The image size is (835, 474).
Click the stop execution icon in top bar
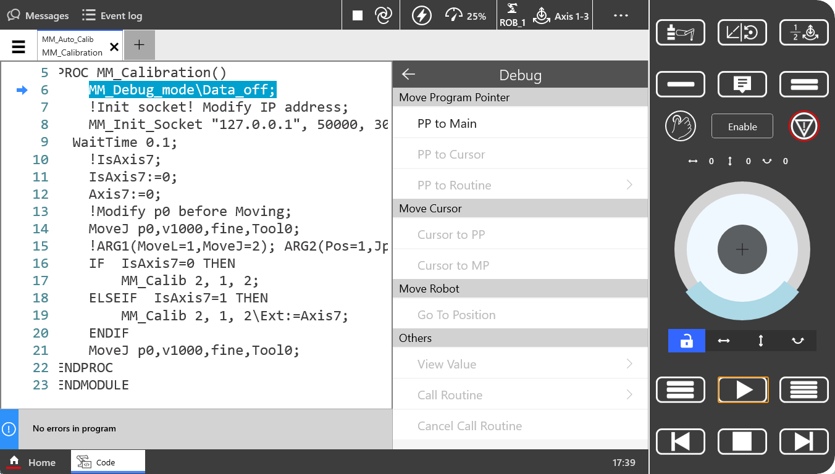[x=358, y=15]
